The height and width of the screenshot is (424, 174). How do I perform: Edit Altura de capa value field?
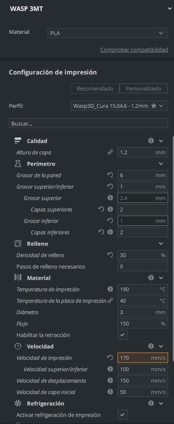coord(143,152)
